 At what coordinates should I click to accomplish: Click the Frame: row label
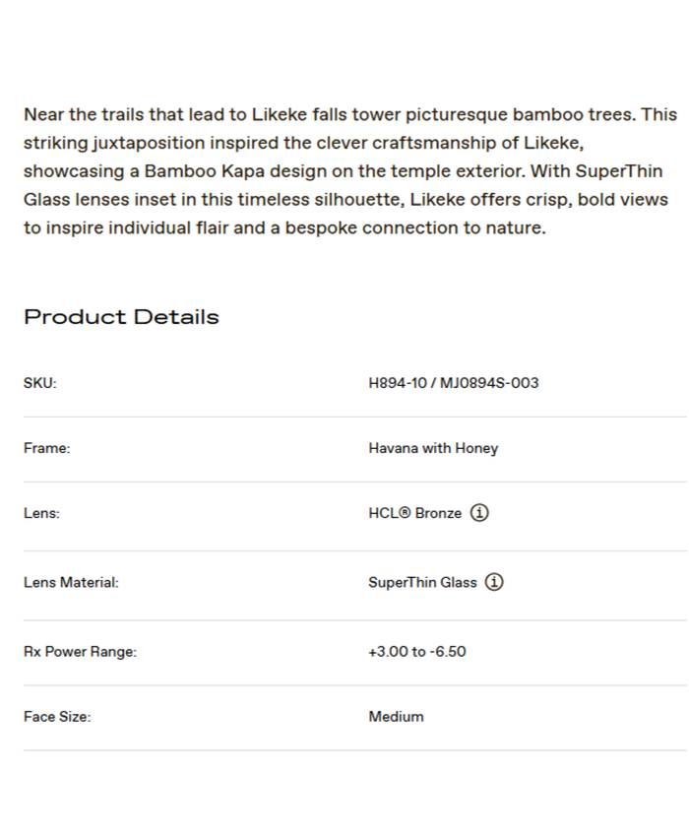(x=46, y=448)
